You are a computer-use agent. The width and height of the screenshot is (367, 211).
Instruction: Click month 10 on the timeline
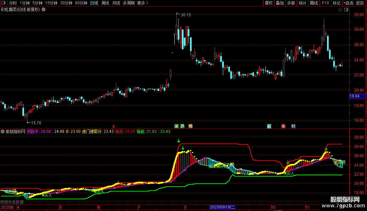point(273,207)
